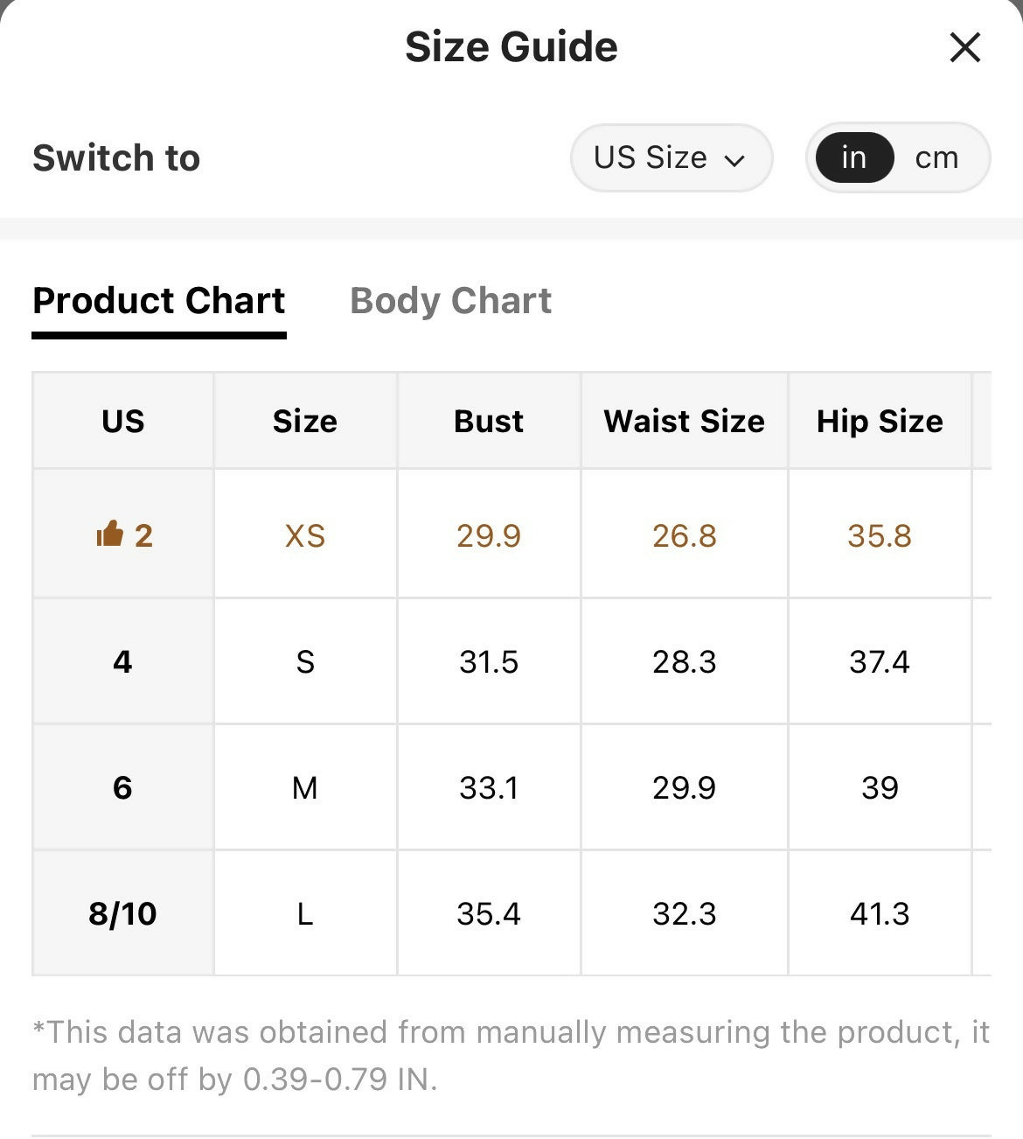The image size is (1023, 1139).
Task: Click the Hip Size column header
Action: point(880,421)
